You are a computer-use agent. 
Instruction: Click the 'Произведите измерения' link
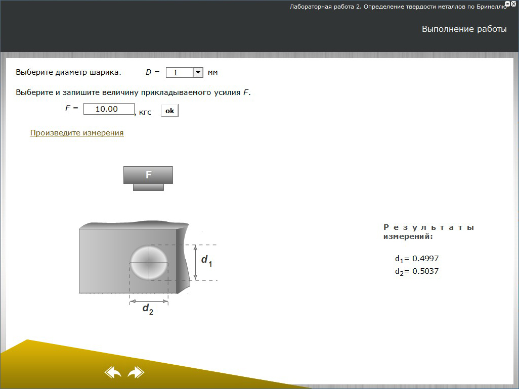tap(77, 133)
